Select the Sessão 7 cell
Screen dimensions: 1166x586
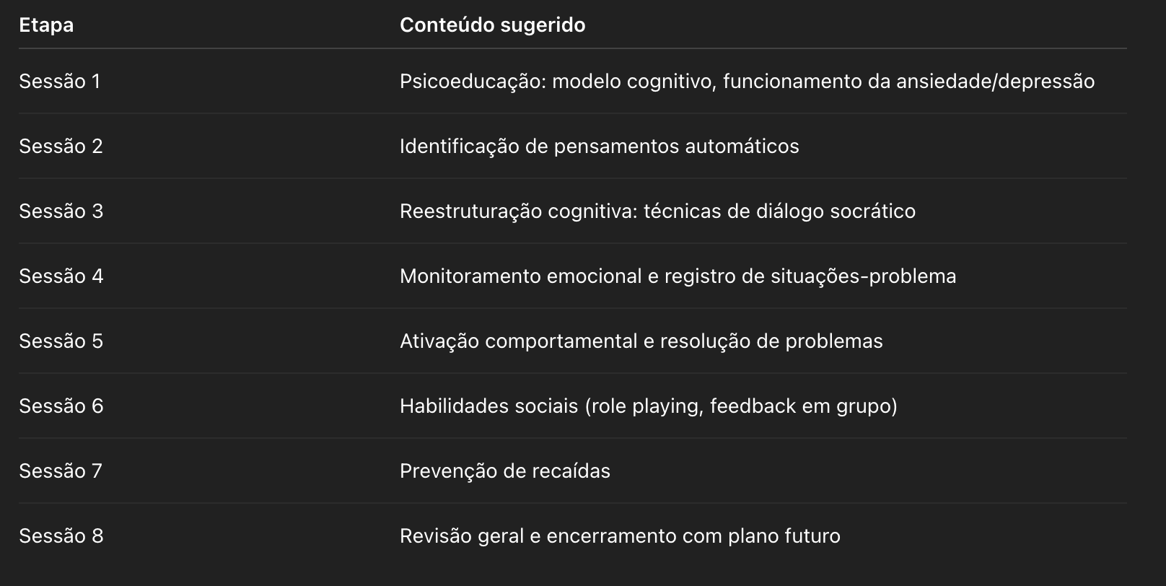61,471
